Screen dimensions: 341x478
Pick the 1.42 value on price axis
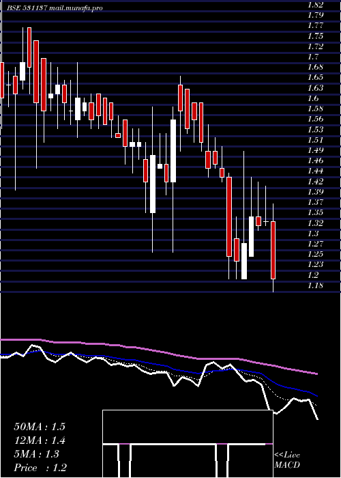[315, 182]
